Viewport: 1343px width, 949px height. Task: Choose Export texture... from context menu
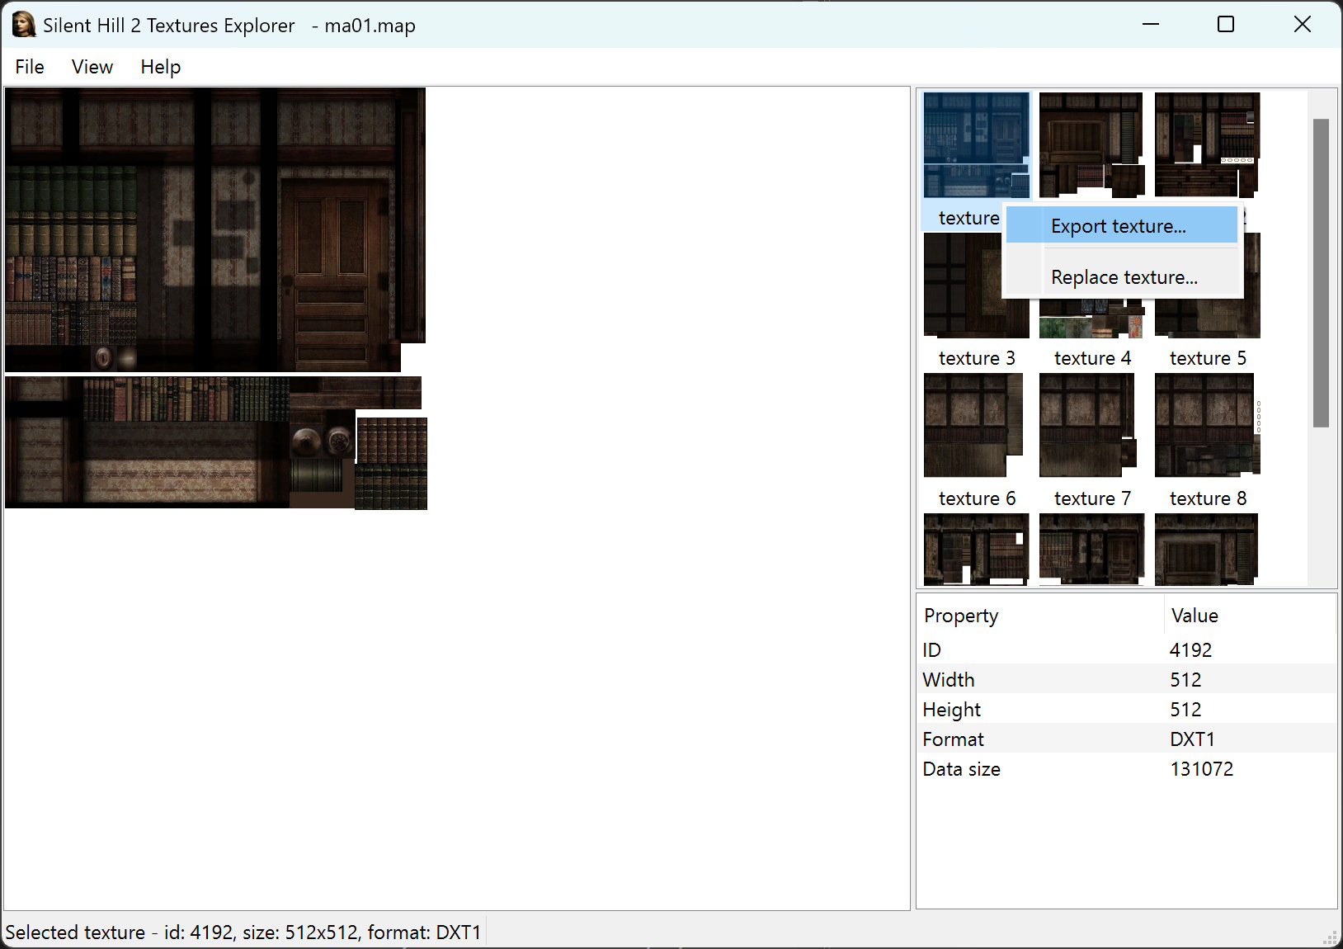click(1122, 226)
